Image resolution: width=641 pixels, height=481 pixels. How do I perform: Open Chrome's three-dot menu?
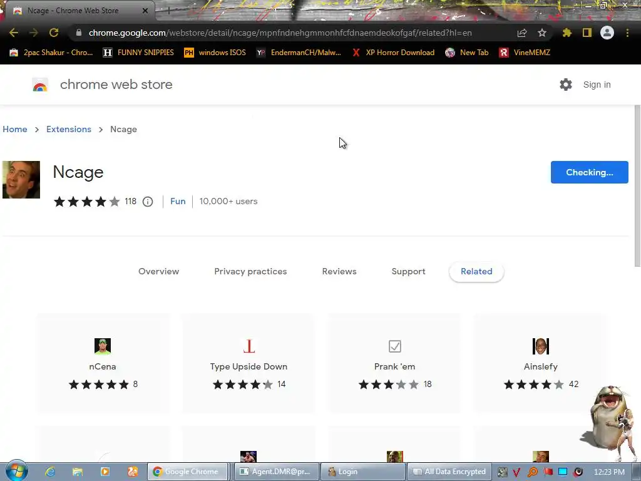627,33
